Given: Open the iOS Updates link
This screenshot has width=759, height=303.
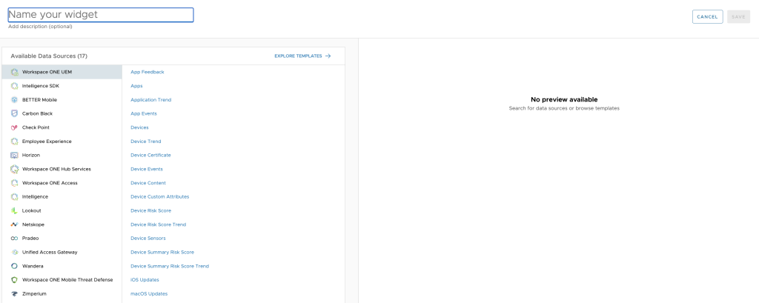Looking at the screenshot, I should [x=145, y=280].
